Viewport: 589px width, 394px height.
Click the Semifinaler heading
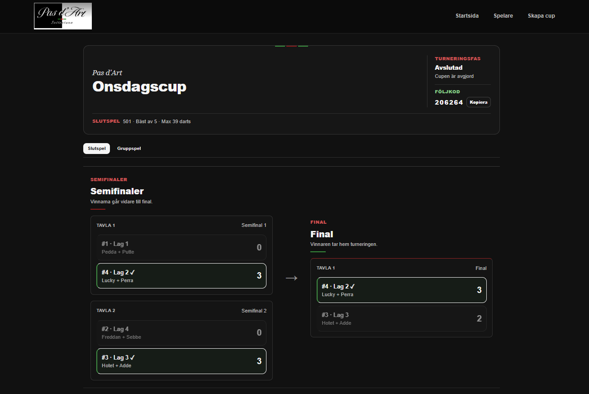coord(117,191)
